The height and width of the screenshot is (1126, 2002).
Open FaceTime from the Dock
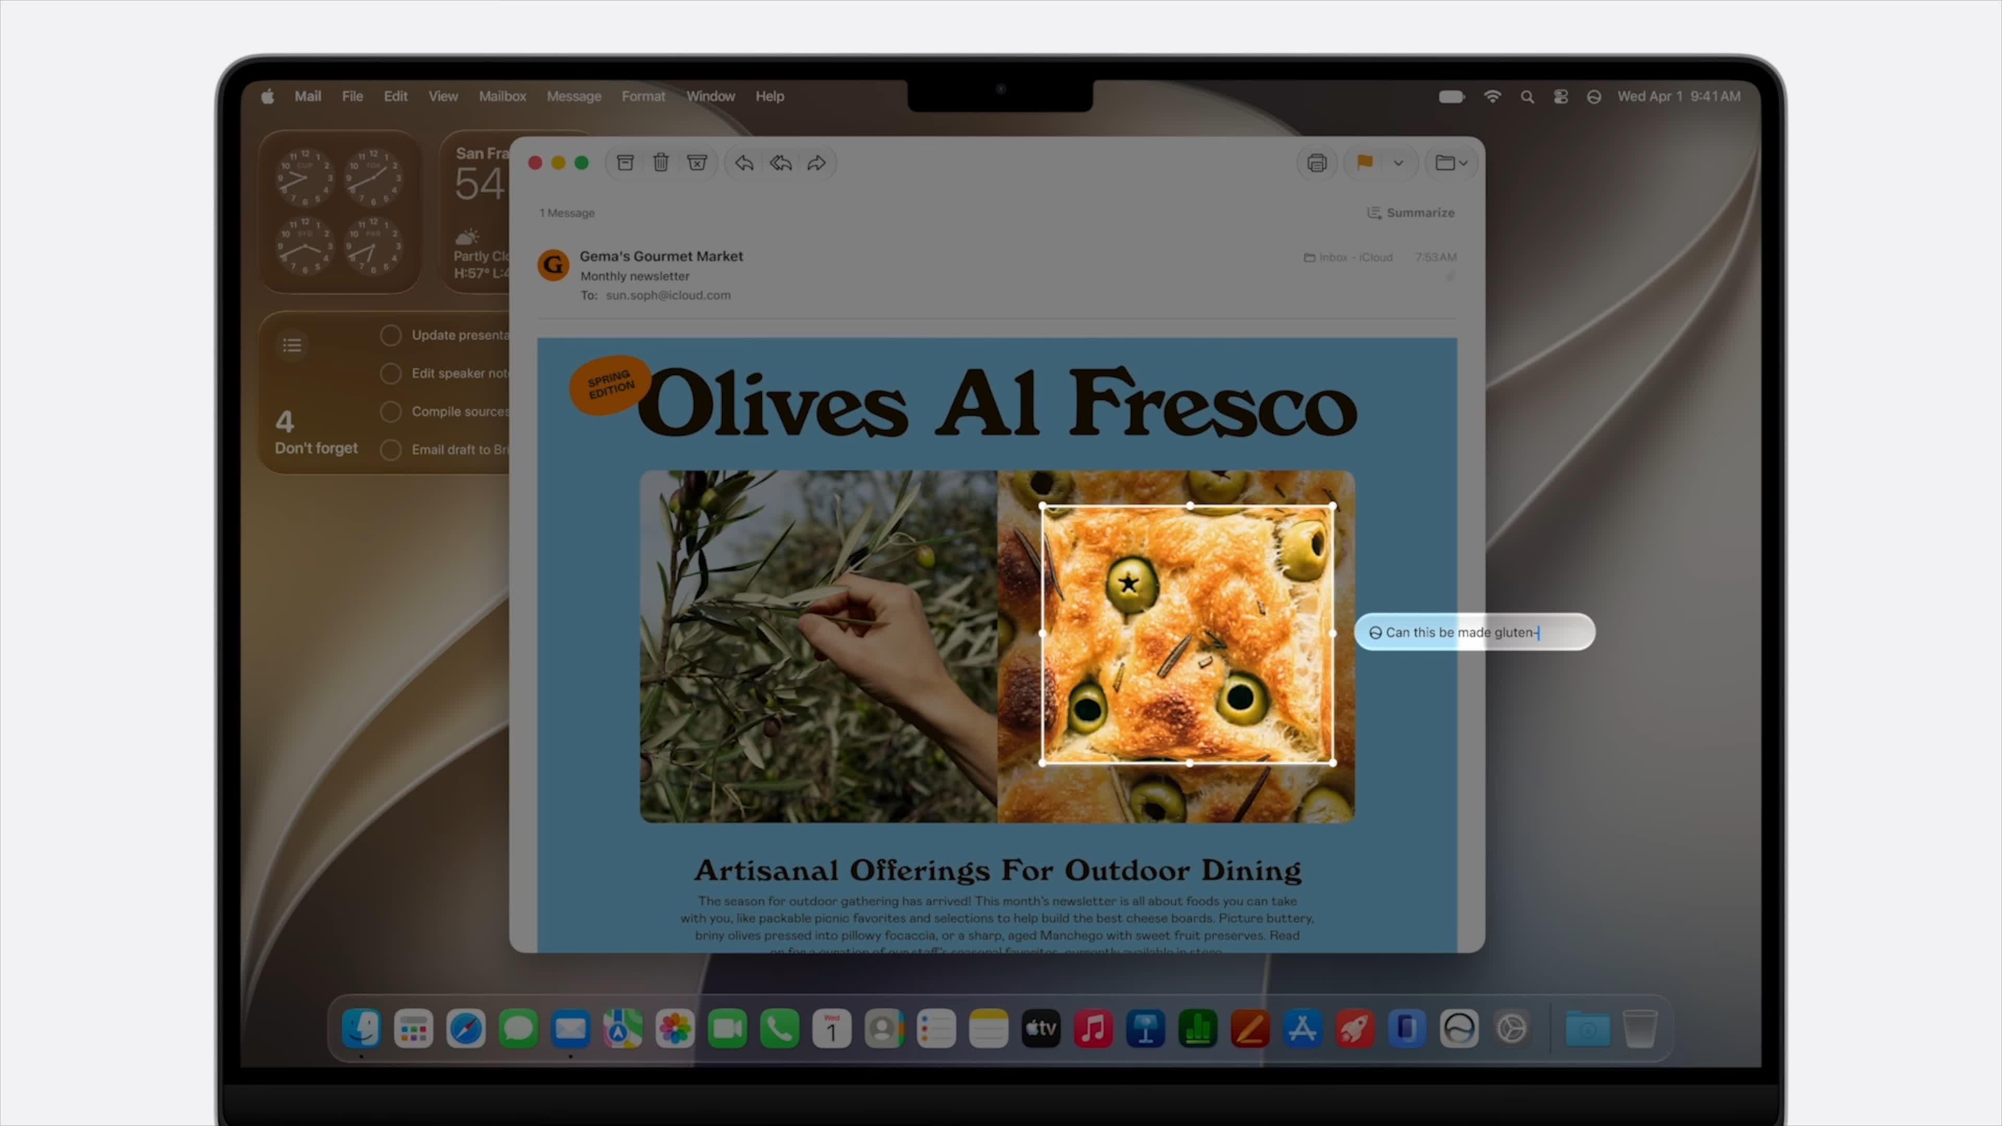(727, 1028)
